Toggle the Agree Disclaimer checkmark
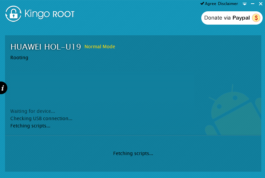Image resolution: width=265 pixels, height=178 pixels. (x=202, y=4)
